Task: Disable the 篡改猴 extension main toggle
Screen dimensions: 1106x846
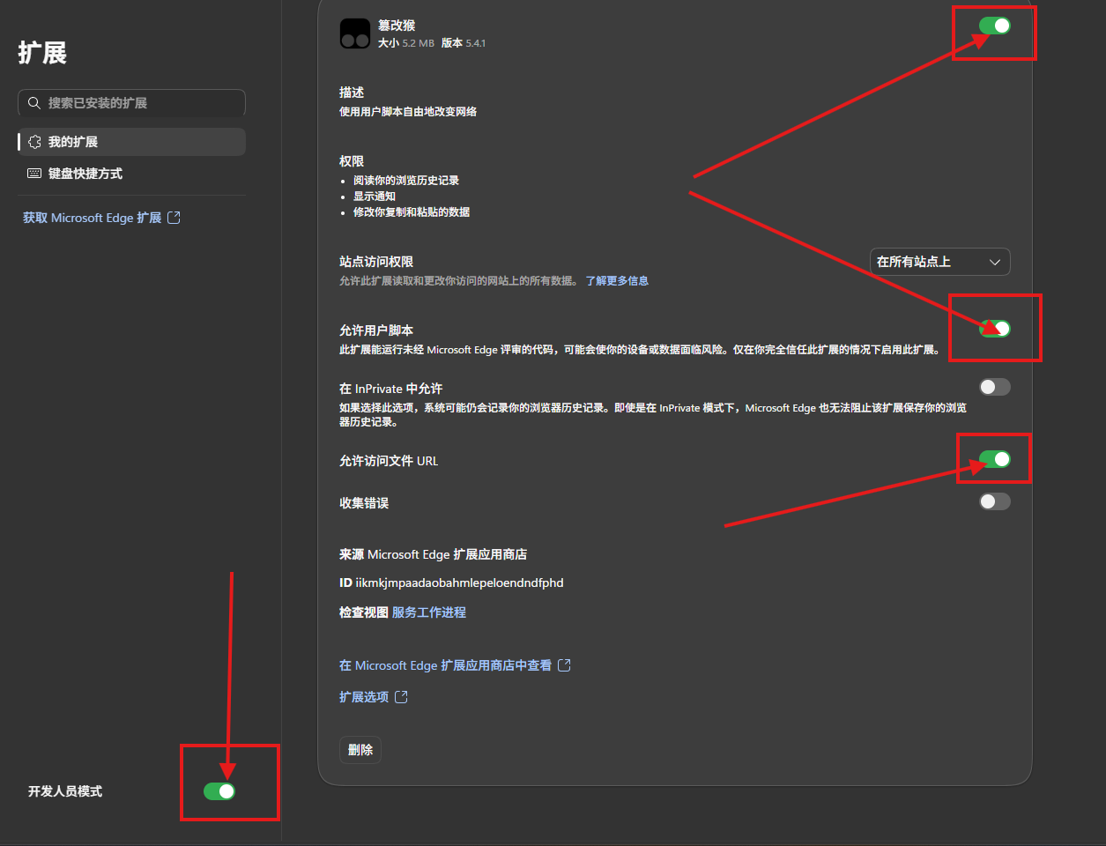Action: point(995,26)
